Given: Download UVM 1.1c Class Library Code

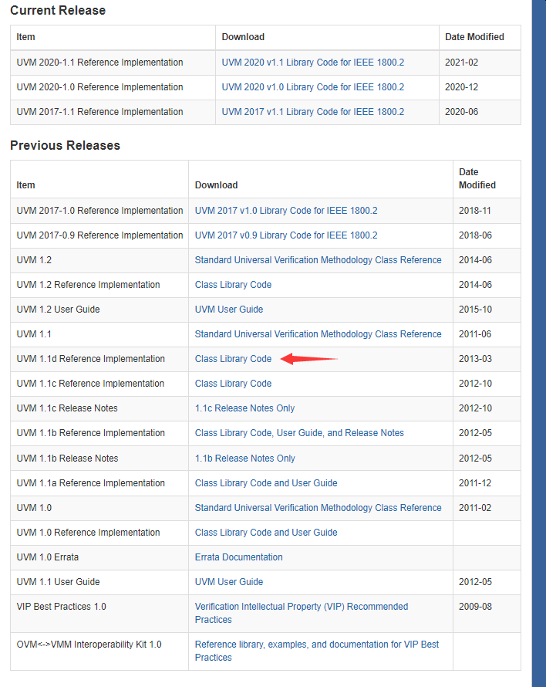Looking at the screenshot, I should point(233,384).
